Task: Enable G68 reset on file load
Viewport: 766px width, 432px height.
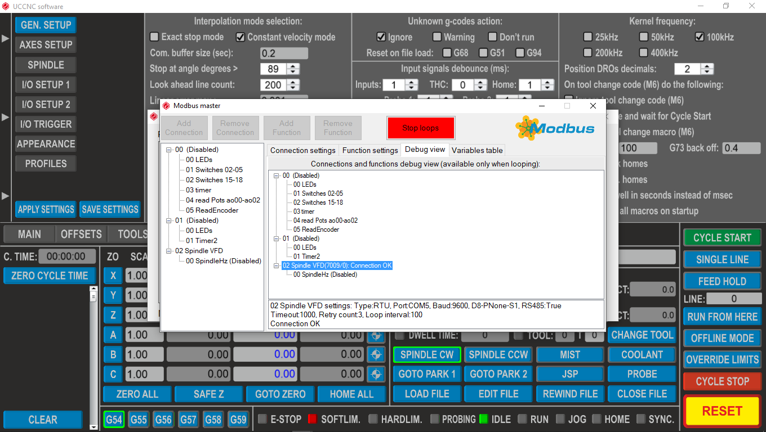Action: click(x=447, y=53)
